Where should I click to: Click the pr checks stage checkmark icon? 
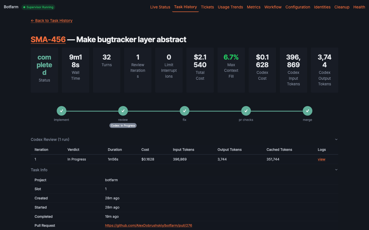(x=246, y=111)
